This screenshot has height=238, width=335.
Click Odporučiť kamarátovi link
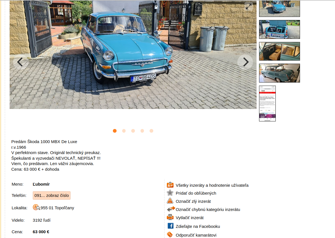(196, 235)
